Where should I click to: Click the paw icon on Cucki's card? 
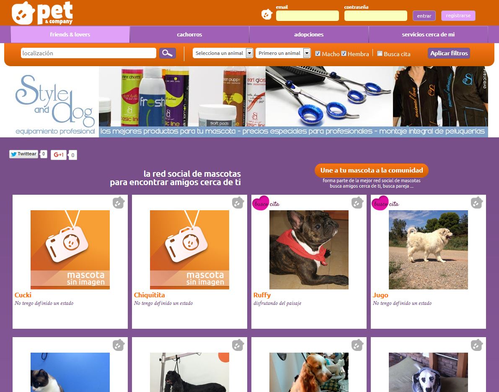[x=119, y=203]
